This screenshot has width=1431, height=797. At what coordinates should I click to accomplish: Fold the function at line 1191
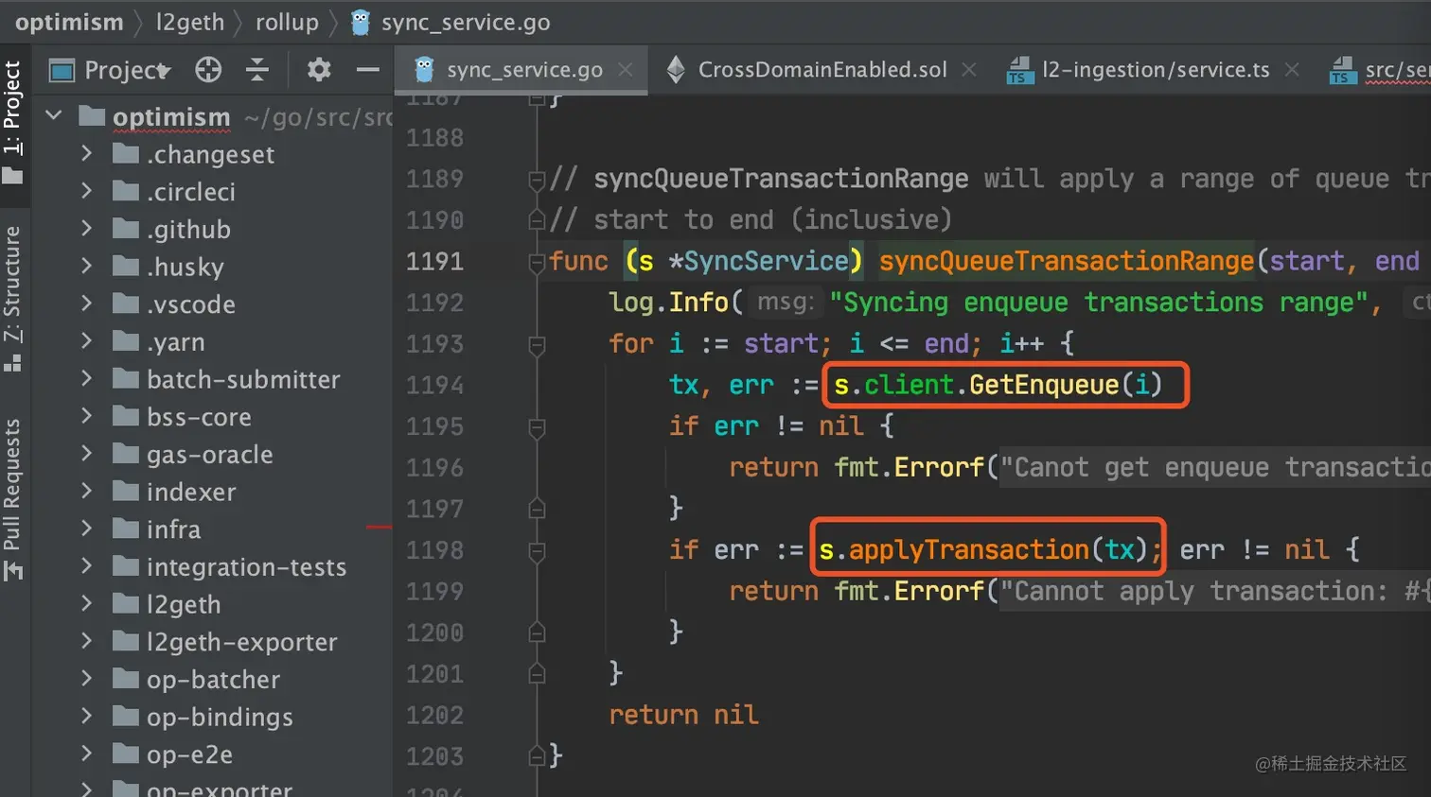click(537, 262)
